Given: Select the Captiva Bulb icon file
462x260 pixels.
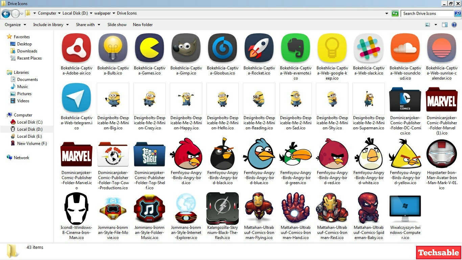Looking at the screenshot, I should 113,48.
